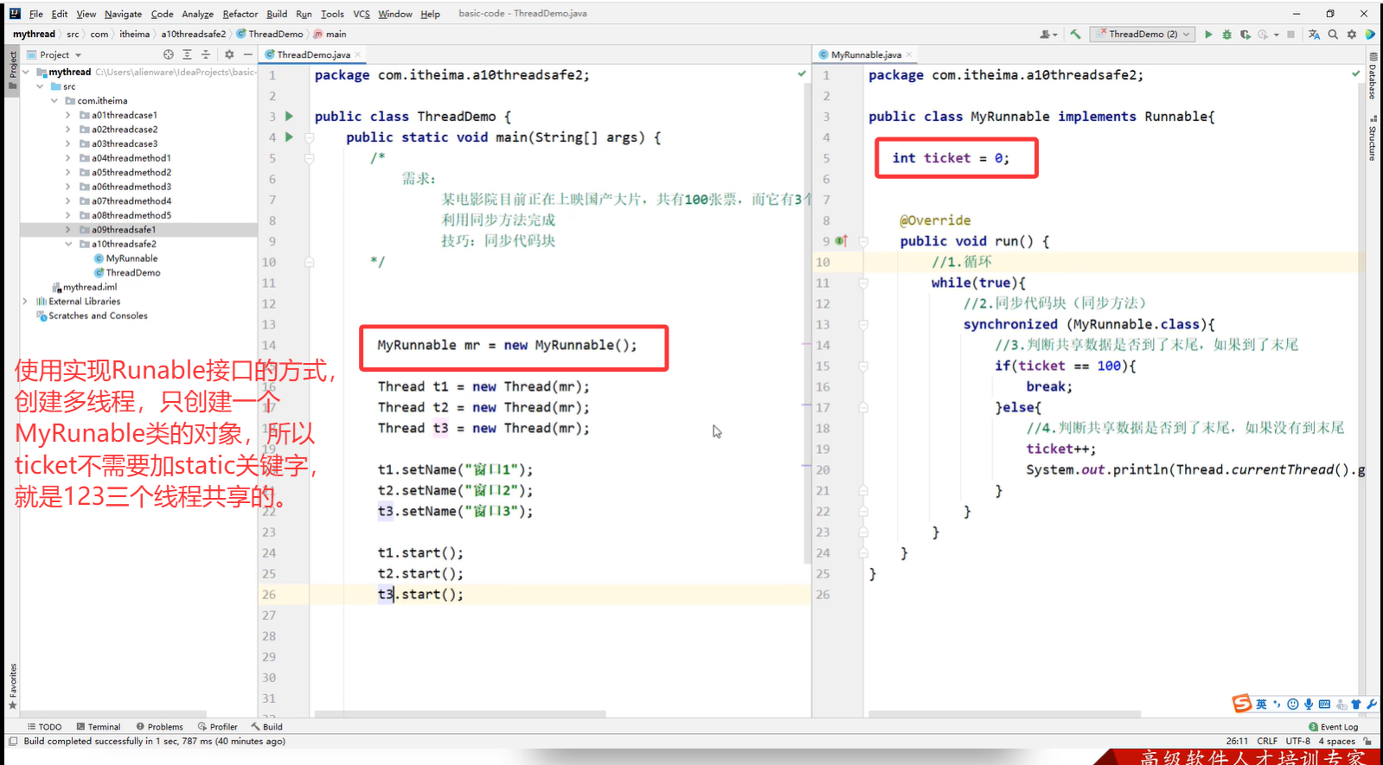Toggle the read-only lock icon in status bar
Image resolution: width=1383 pixels, height=765 pixels.
point(1367,742)
